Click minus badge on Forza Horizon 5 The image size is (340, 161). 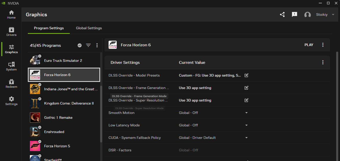coord(40,141)
